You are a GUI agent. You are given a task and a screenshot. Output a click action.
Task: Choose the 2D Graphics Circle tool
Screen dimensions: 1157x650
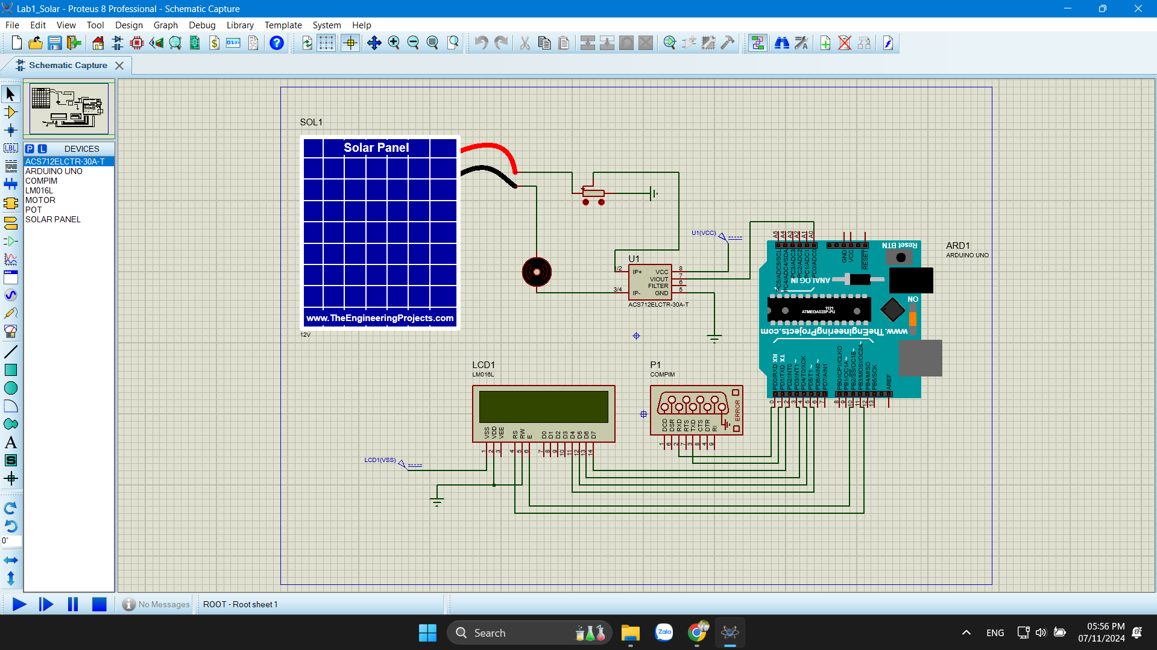[11, 388]
